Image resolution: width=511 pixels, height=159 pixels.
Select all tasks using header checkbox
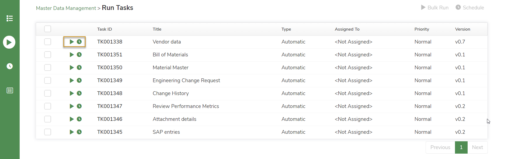(x=47, y=29)
